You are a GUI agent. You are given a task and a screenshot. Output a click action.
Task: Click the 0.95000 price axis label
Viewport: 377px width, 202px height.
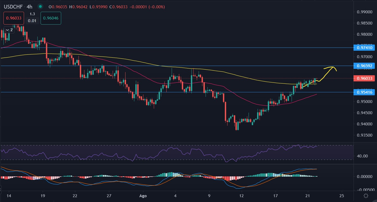pos(364,101)
